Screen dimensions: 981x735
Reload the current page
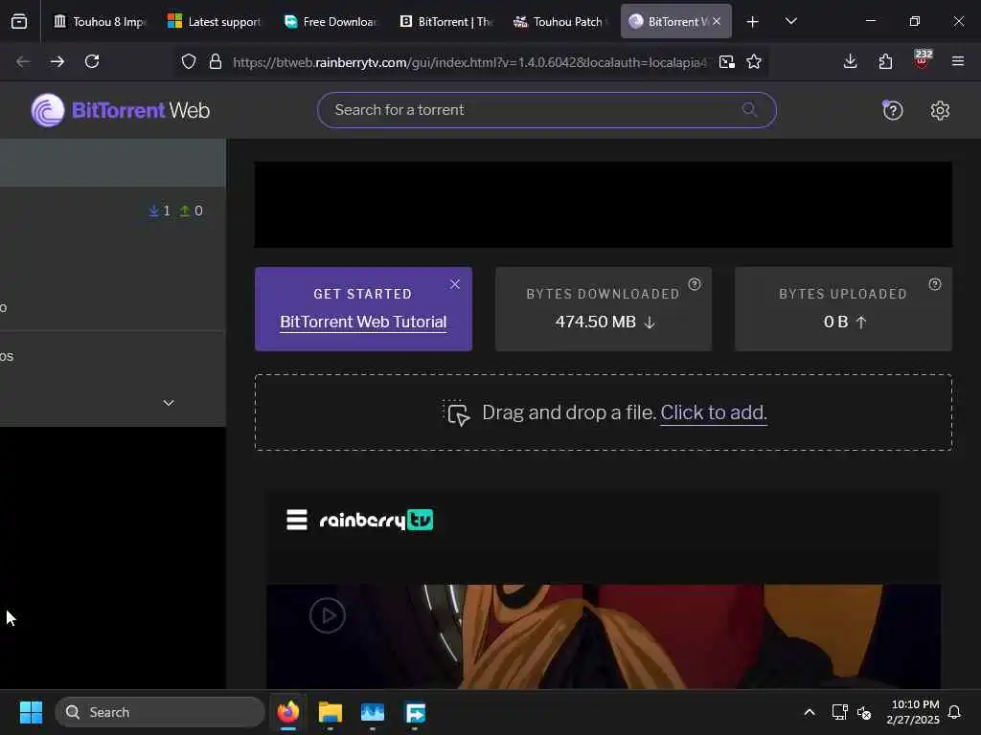(92, 62)
